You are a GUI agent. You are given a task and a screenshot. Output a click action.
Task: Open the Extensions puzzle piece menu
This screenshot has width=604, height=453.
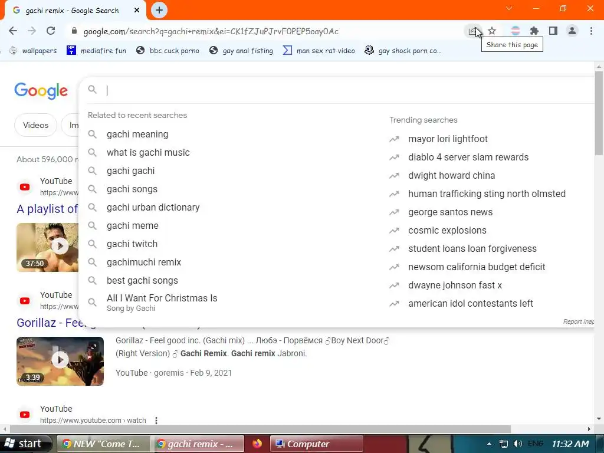[x=534, y=31]
